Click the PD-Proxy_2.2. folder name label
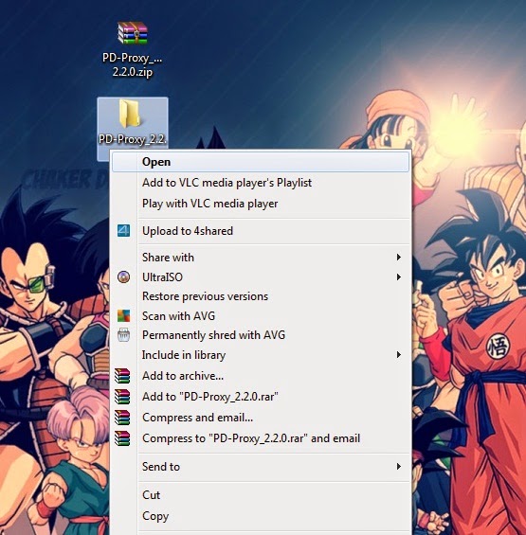This screenshot has width=526, height=535. (x=133, y=139)
